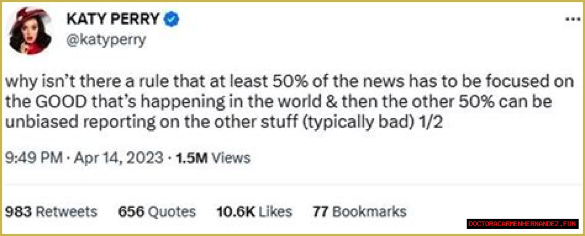Open Katy Perry's profile avatar picture
The image size is (585, 236).
point(30,31)
